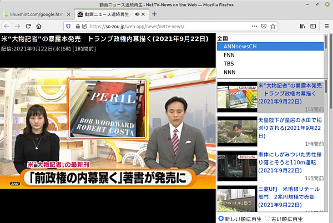The height and width of the screenshot is (223, 333).
Task: Bookmark this page with the star
Action: tap(273, 26)
